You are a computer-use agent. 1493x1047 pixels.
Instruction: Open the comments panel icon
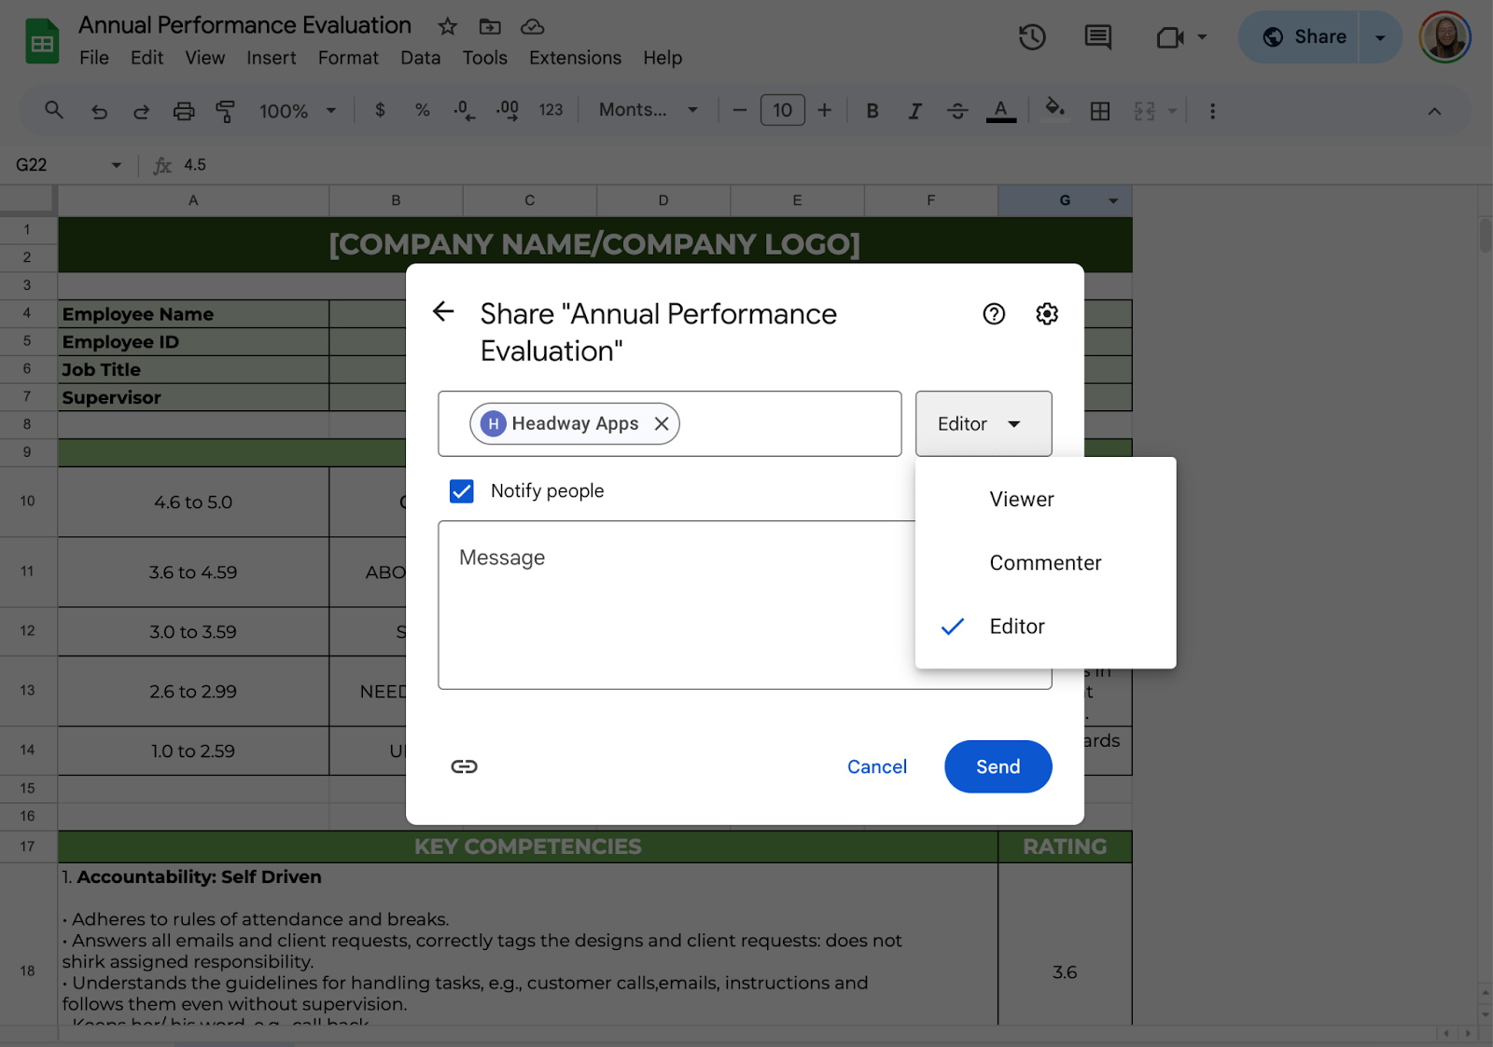click(1098, 37)
